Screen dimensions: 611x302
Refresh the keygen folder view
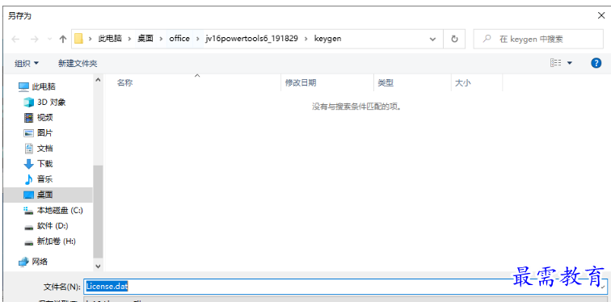pyautogui.click(x=454, y=39)
